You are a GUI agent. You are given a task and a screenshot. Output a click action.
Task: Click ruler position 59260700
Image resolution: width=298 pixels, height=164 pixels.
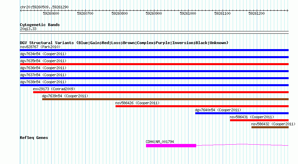click(85, 13)
